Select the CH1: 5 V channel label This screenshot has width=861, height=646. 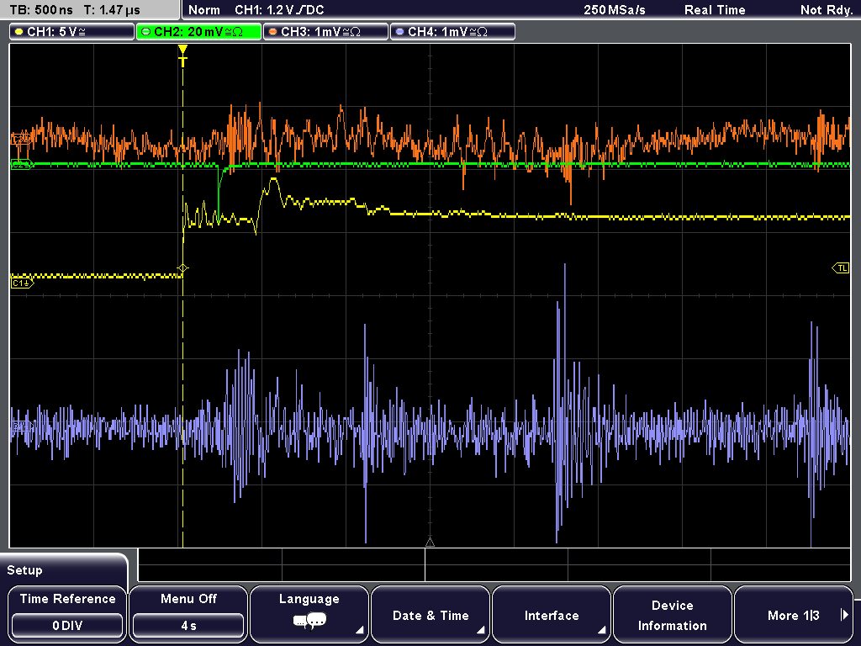[72, 32]
